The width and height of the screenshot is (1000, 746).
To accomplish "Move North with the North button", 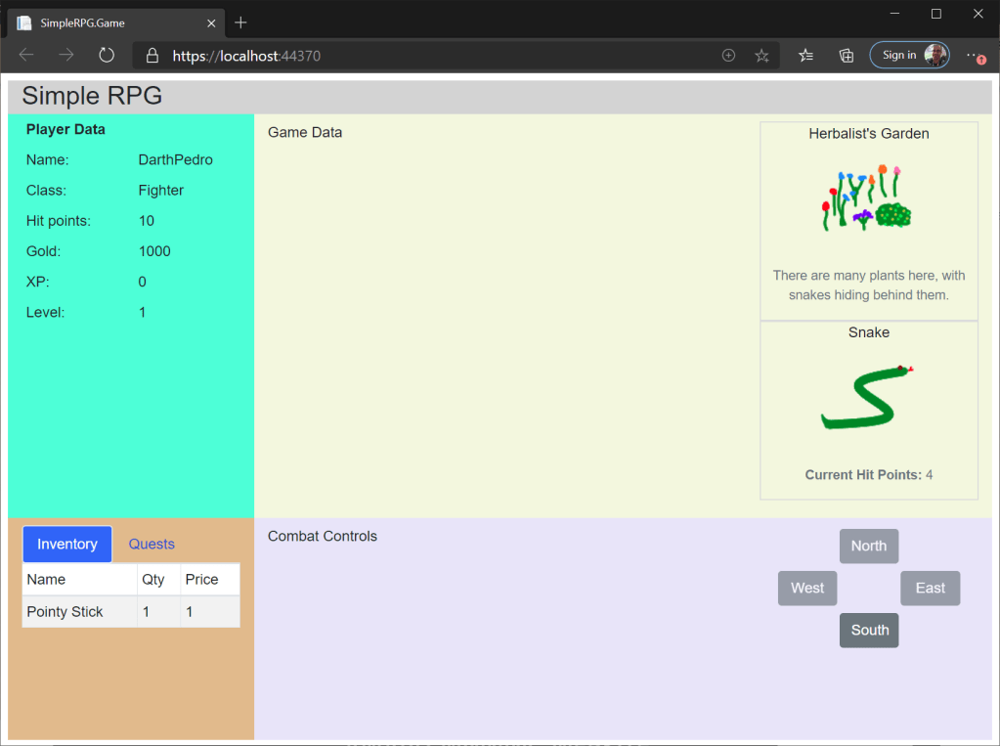I will pos(868,546).
